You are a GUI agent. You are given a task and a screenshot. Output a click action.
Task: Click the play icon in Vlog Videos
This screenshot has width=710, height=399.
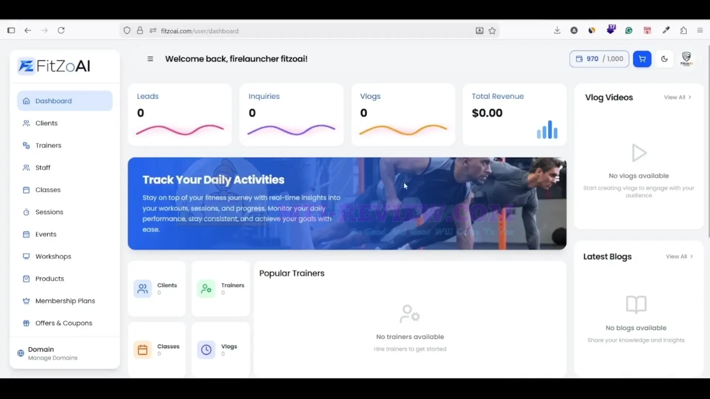click(639, 153)
